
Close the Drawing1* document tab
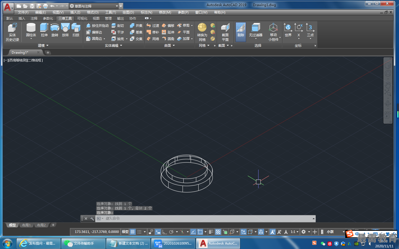click(x=38, y=53)
